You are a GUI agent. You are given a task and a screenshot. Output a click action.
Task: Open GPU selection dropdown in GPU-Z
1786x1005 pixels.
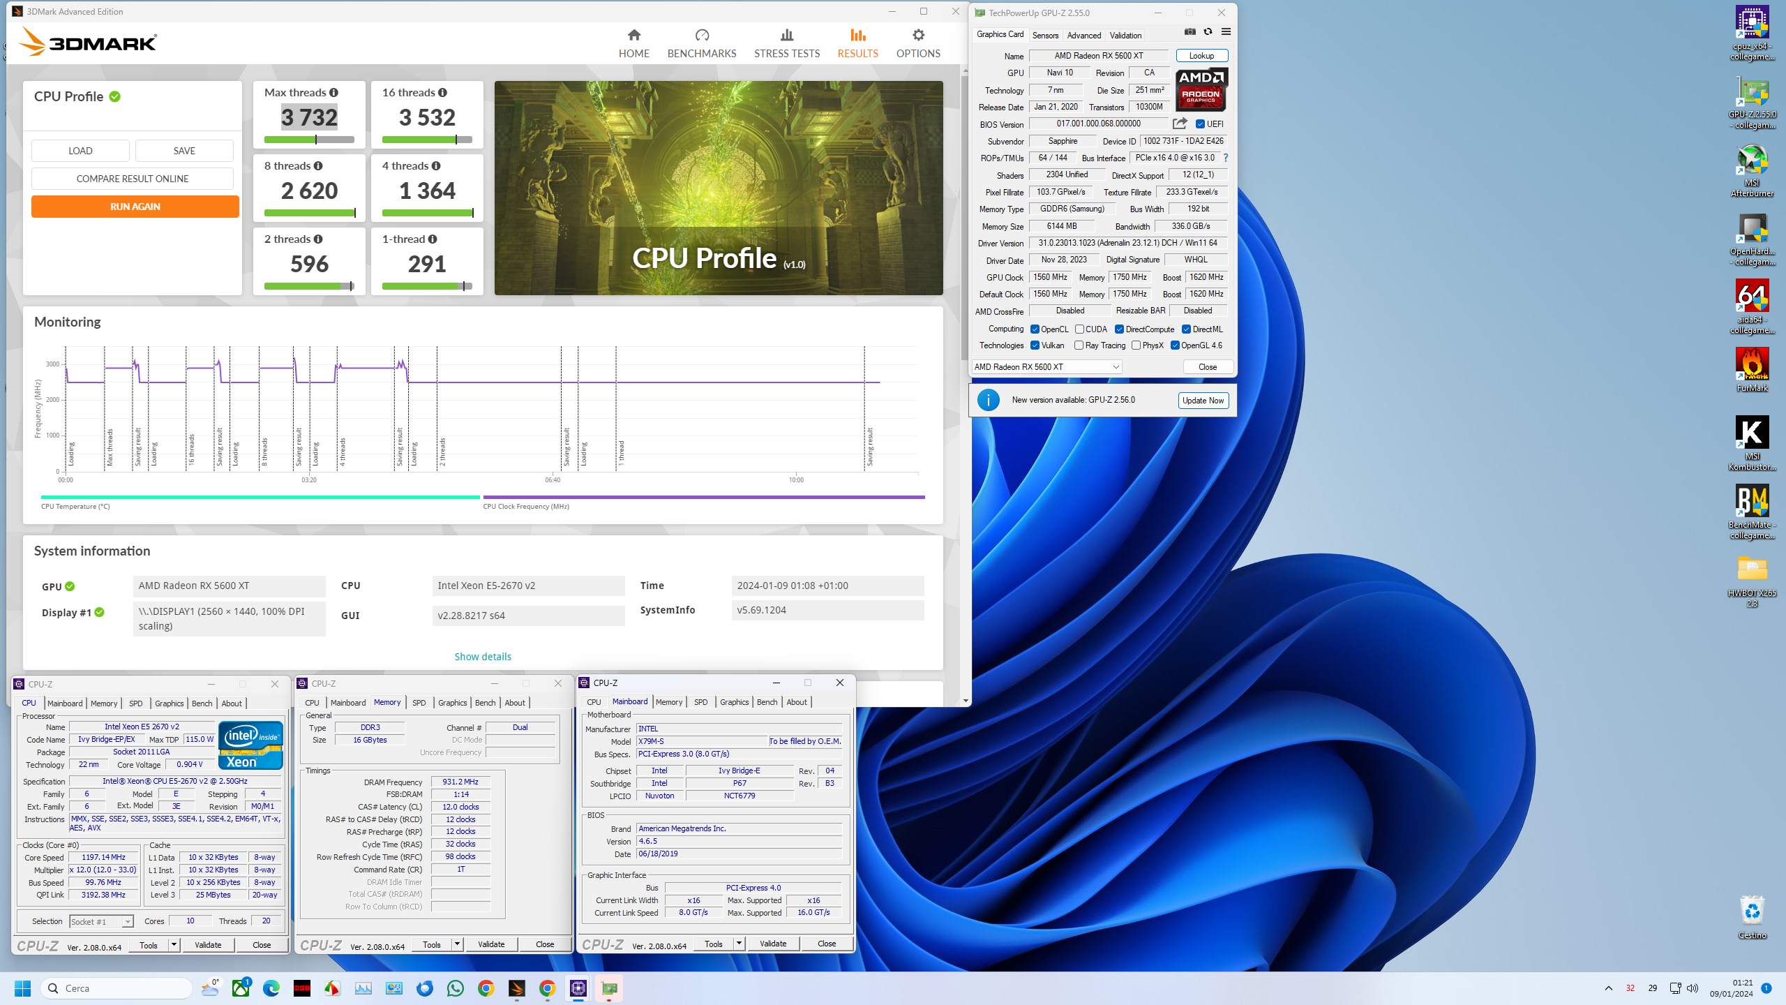pyautogui.click(x=1046, y=367)
